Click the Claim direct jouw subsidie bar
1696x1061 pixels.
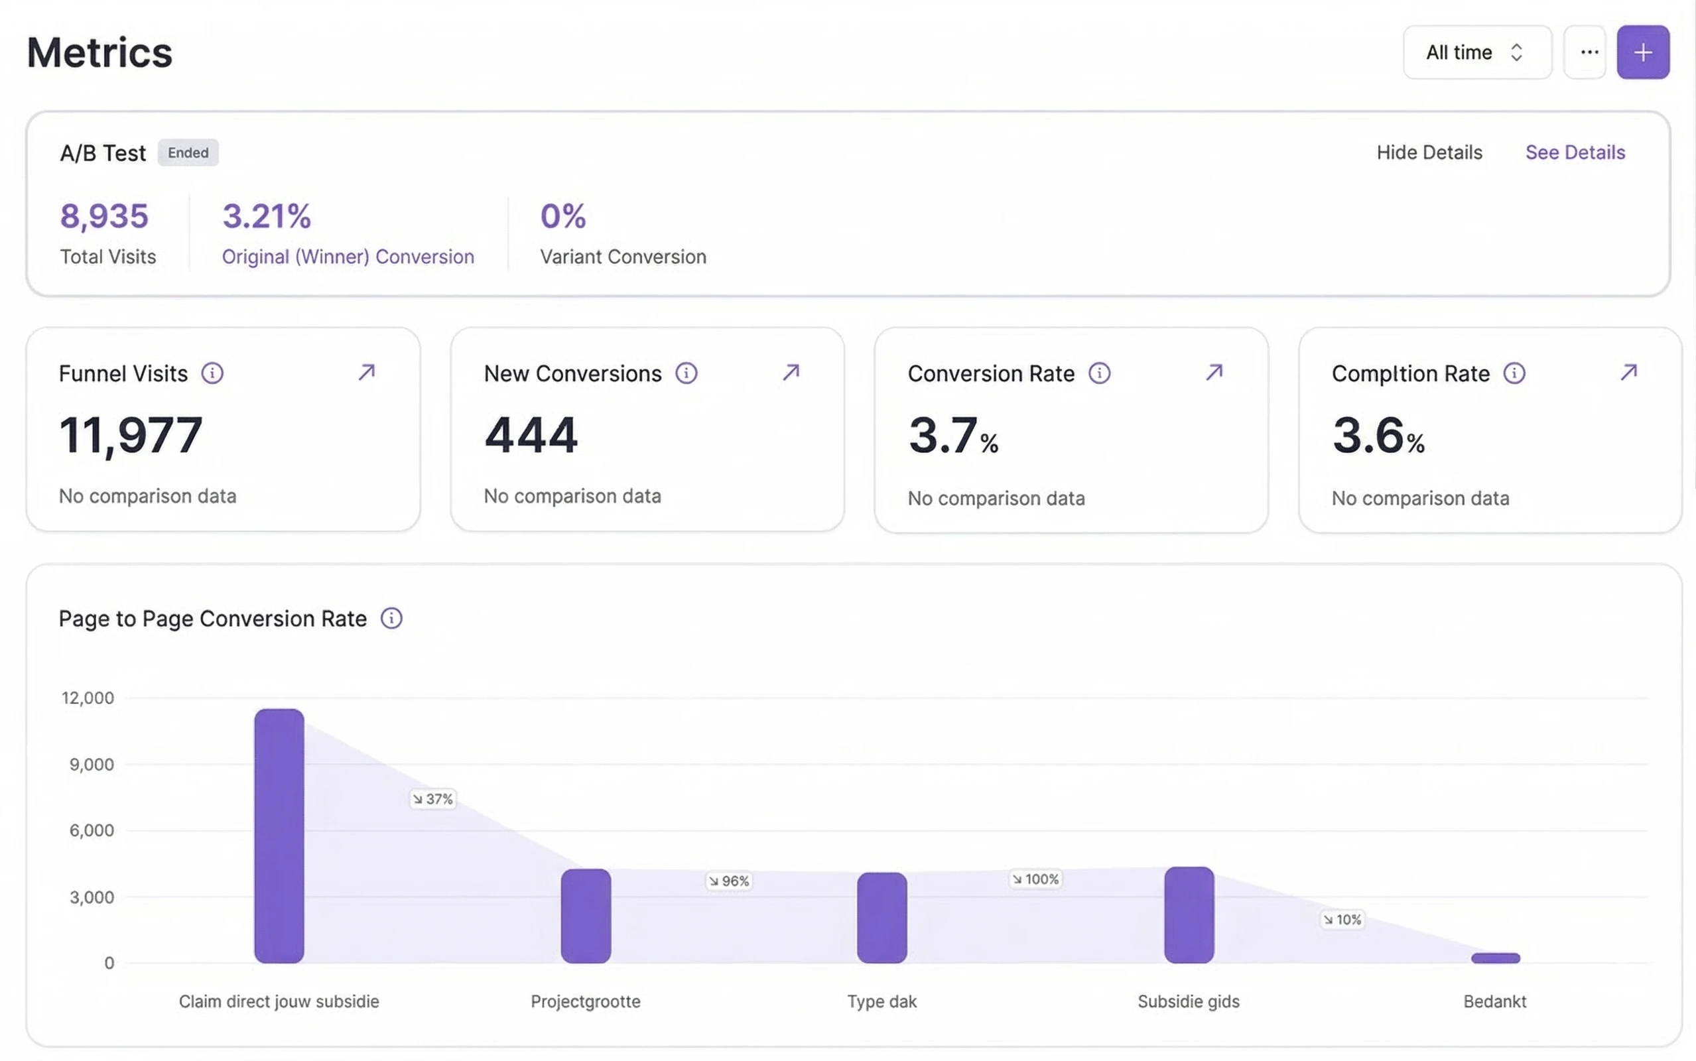coord(279,835)
